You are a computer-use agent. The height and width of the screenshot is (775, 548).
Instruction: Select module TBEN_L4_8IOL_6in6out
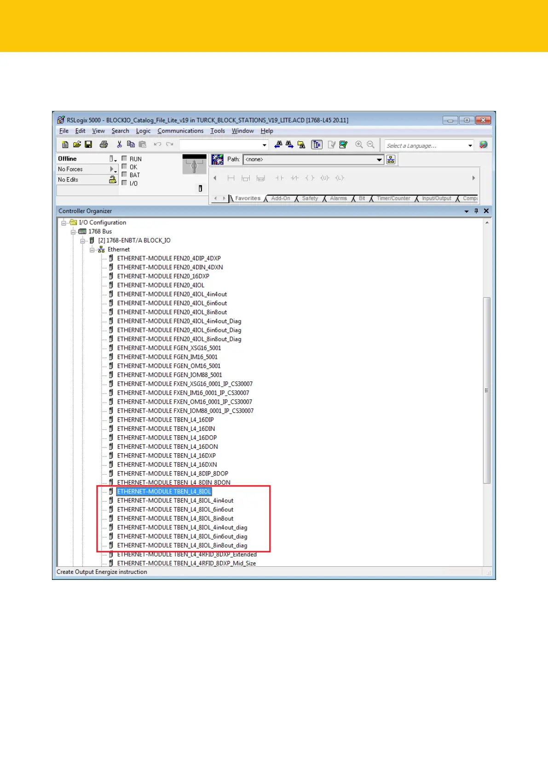pyautogui.click(x=175, y=509)
